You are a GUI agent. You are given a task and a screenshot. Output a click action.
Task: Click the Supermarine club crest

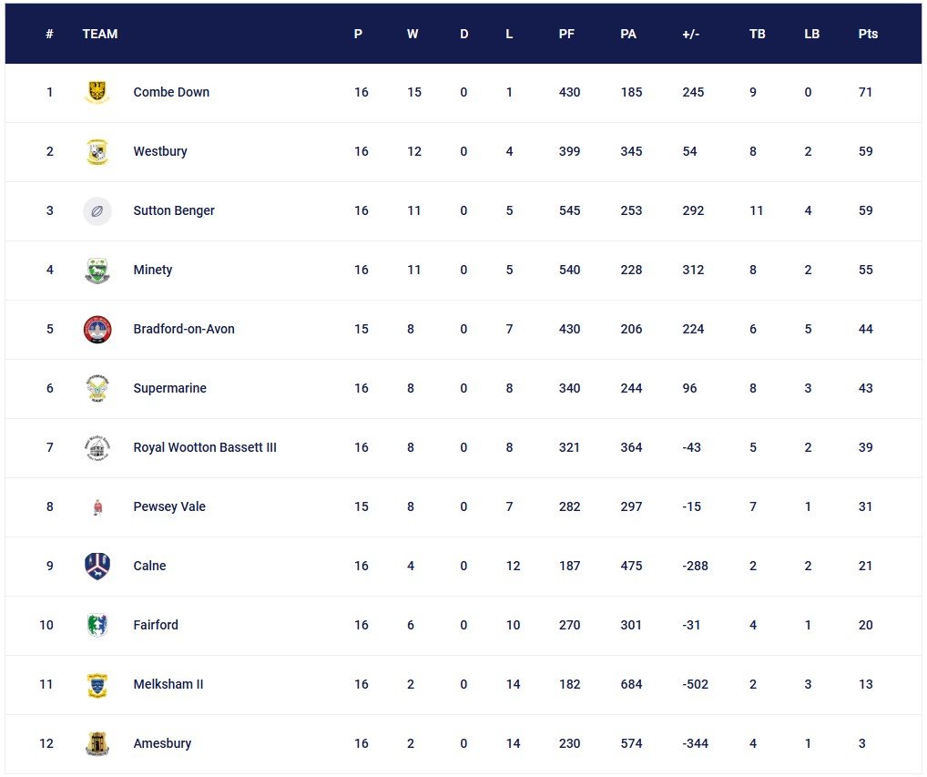click(x=97, y=388)
